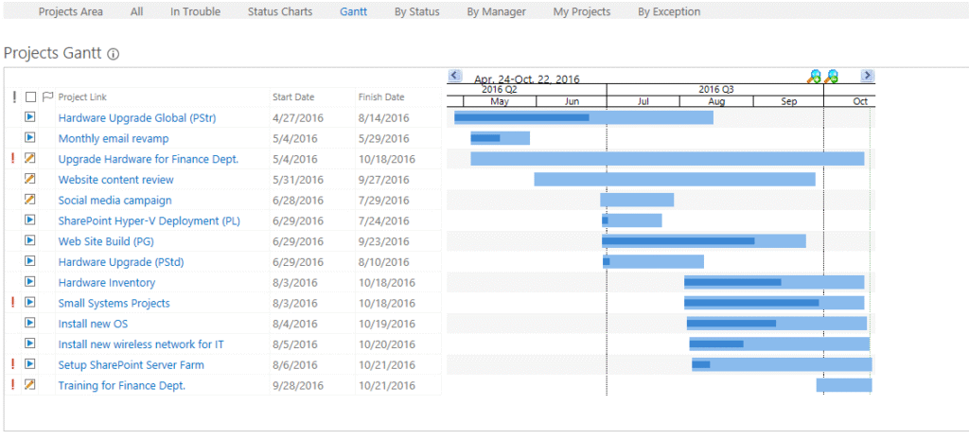Click the exclamation icon for Small Systems Projects

(x=13, y=303)
